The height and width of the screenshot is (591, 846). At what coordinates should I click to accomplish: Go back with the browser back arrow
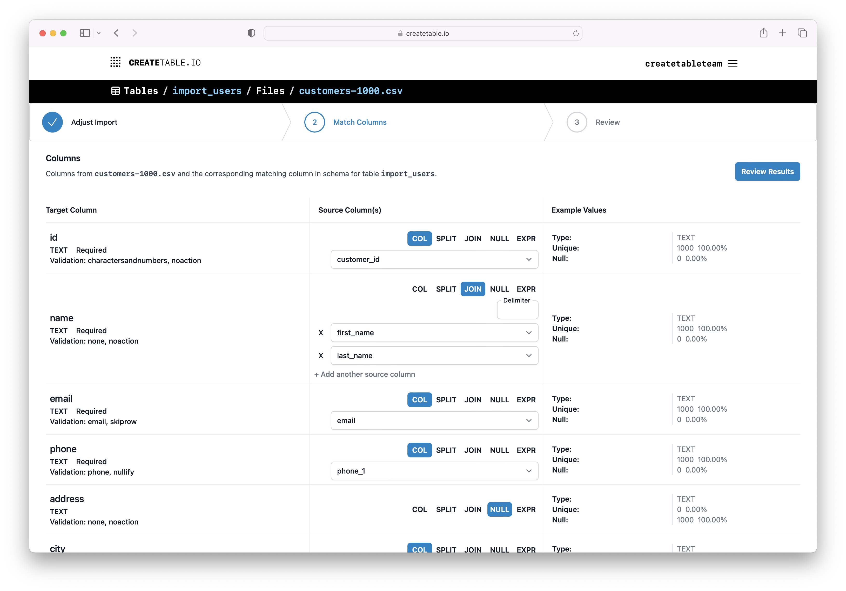[116, 33]
